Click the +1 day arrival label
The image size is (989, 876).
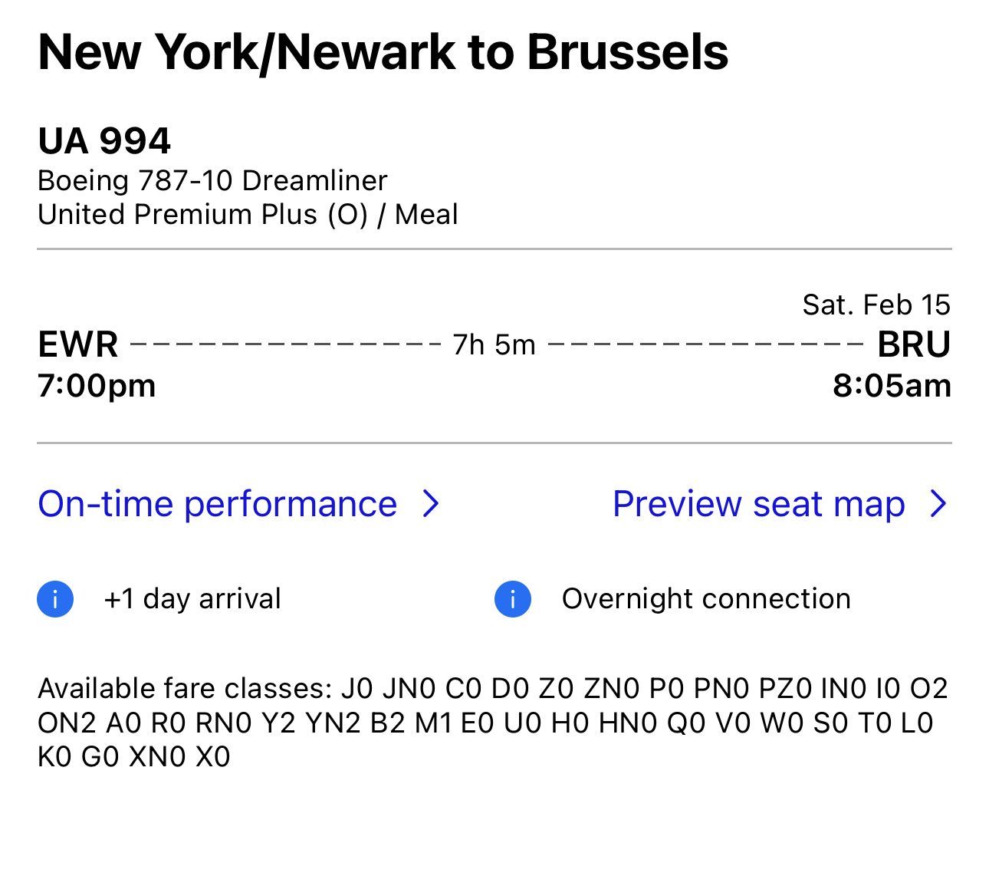(x=192, y=599)
